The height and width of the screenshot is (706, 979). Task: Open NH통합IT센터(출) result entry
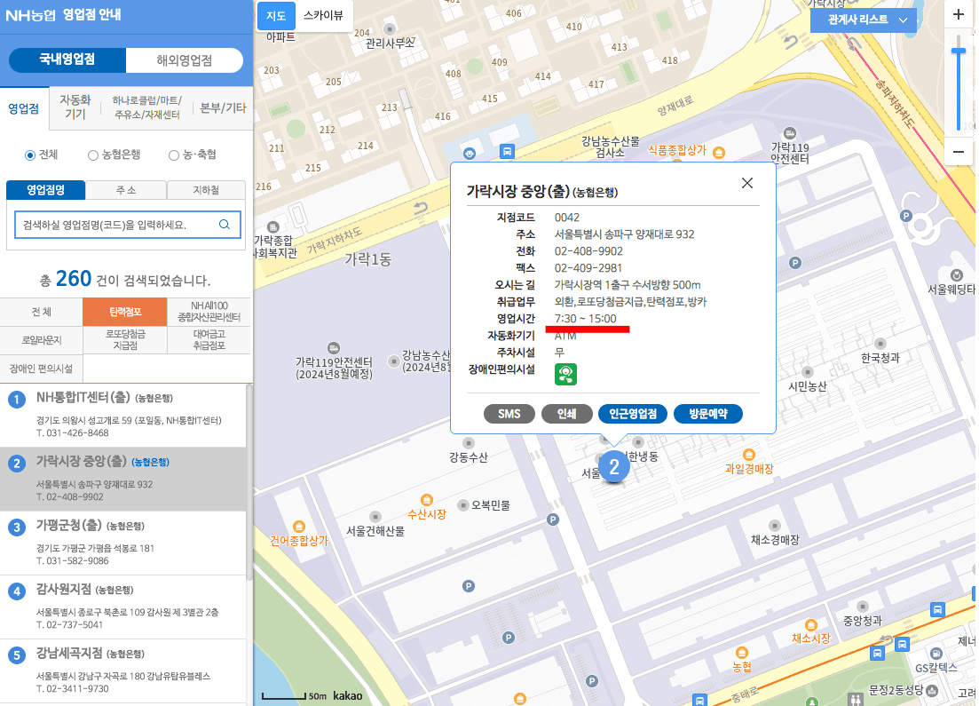click(x=123, y=415)
